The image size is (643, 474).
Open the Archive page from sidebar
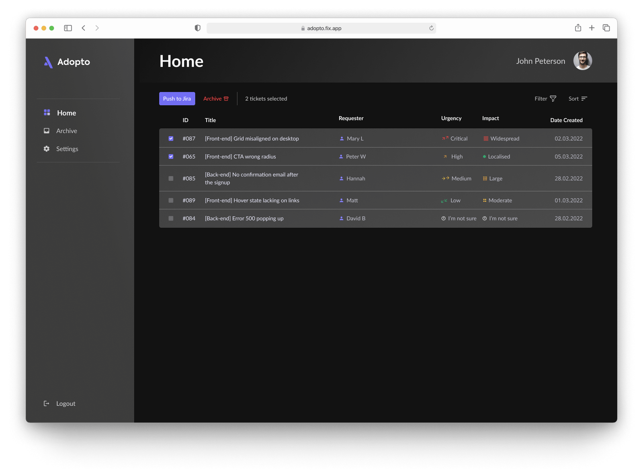point(60,131)
